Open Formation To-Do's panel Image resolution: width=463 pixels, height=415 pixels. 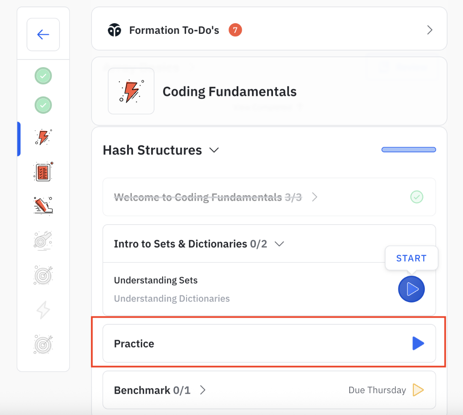pos(174,30)
